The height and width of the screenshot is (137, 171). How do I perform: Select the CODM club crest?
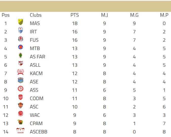[20, 97]
